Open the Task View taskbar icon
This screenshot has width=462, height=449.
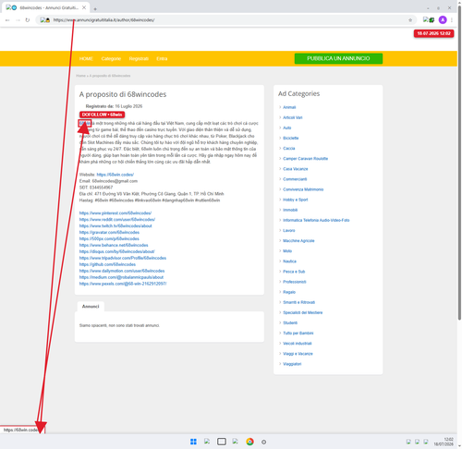222,442
